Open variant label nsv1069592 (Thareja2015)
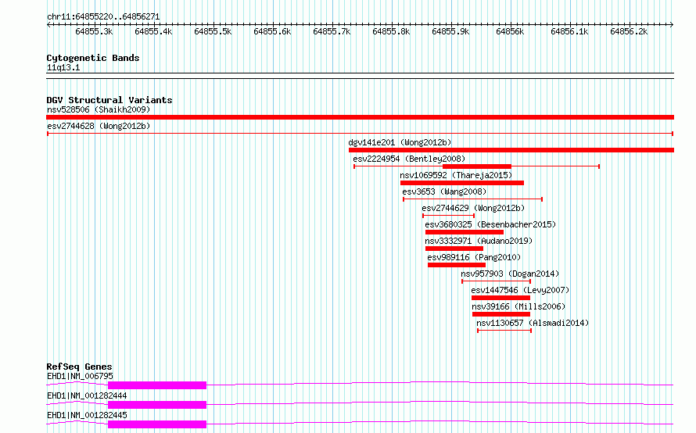 coord(456,175)
